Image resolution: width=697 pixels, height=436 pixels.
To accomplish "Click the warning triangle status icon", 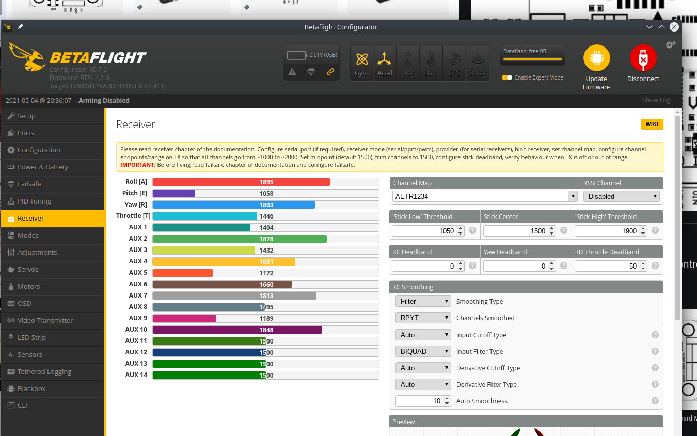I will pyautogui.click(x=292, y=72).
